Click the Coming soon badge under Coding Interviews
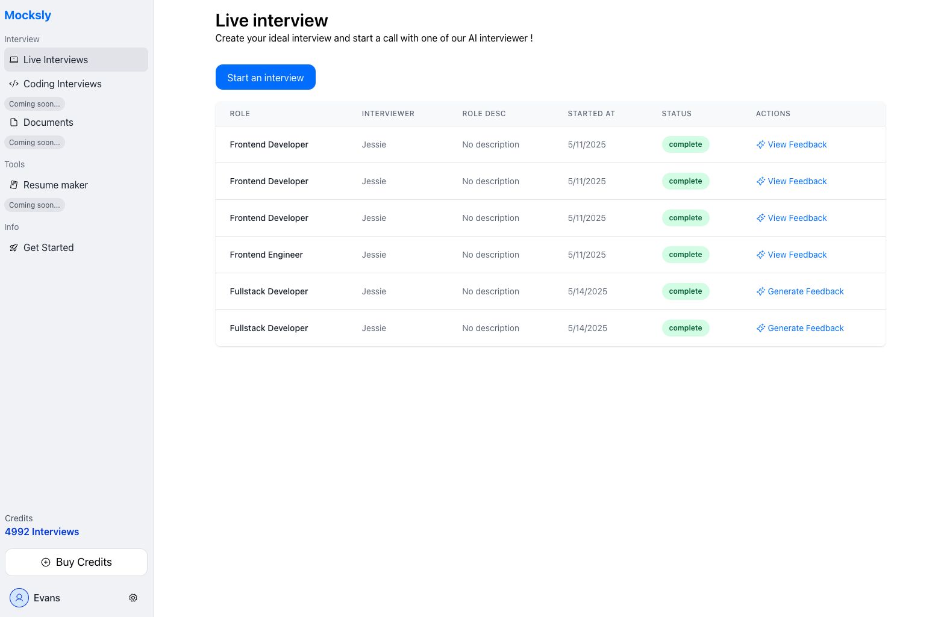This screenshot has height=617, width=944. pos(34,104)
